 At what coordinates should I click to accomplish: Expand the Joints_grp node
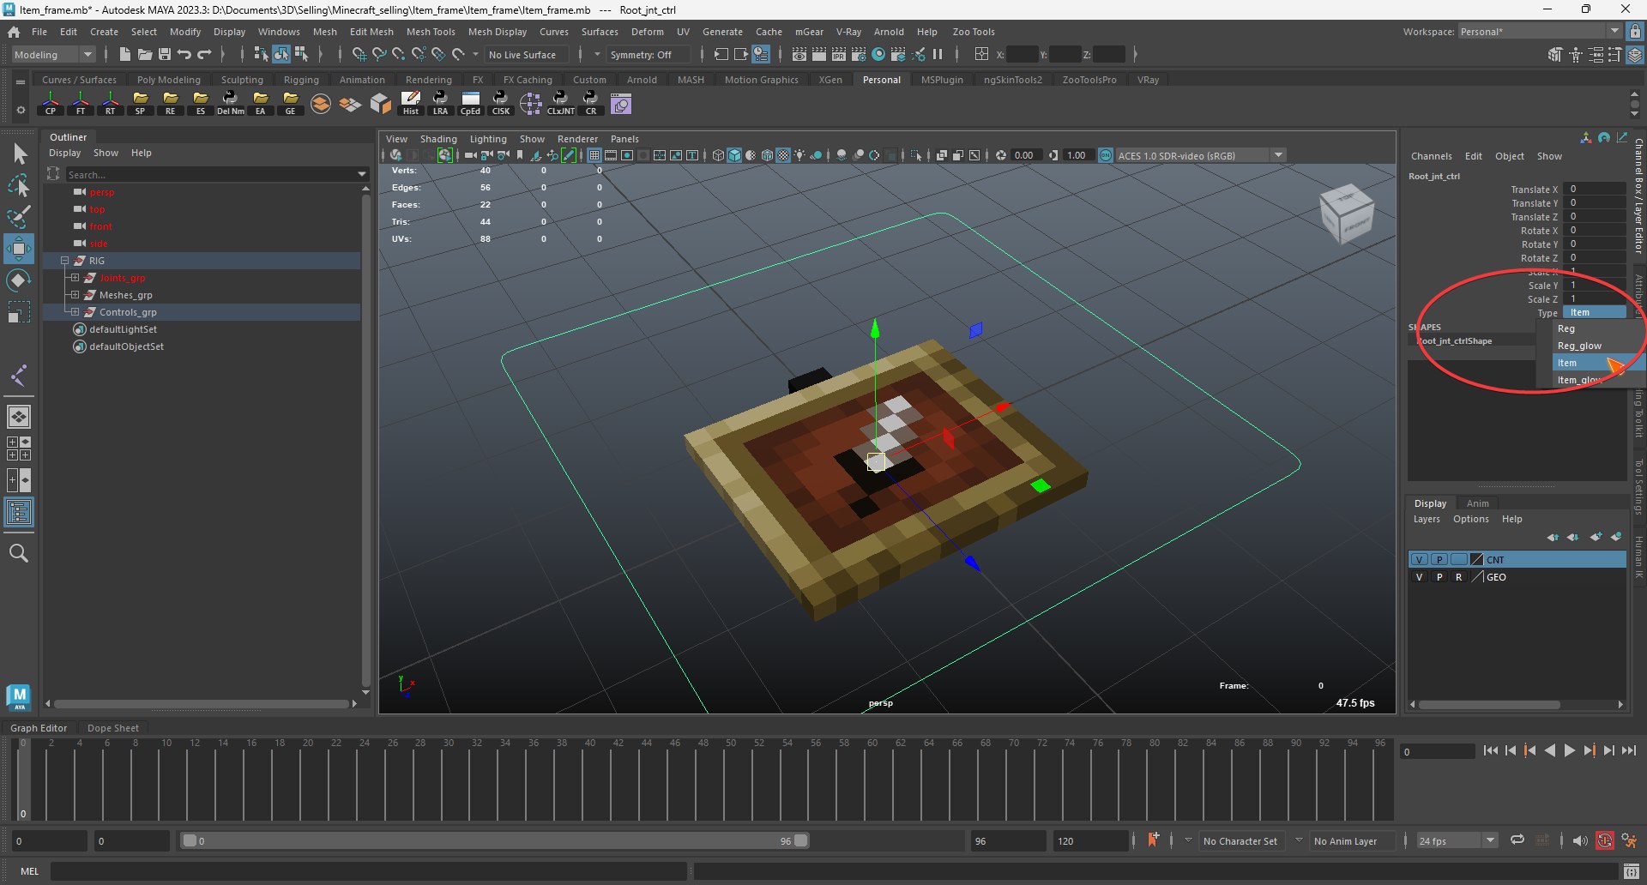coord(75,278)
